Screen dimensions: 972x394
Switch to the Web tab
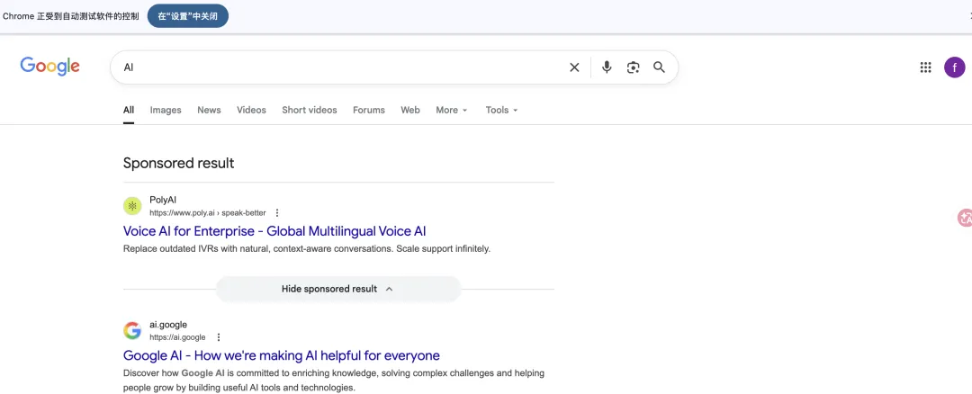409,110
